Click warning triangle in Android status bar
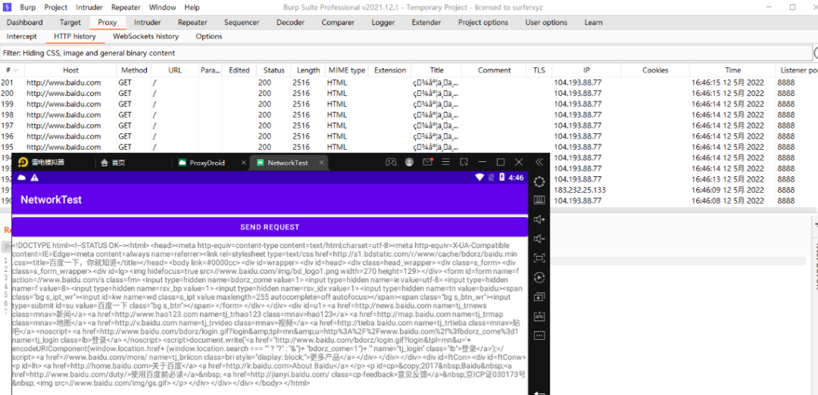 (34, 178)
